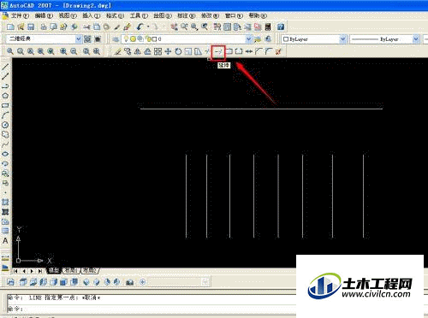Select the Offset tool
The width and height of the screenshot is (428, 318).
pyautogui.click(x=147, y=51)
